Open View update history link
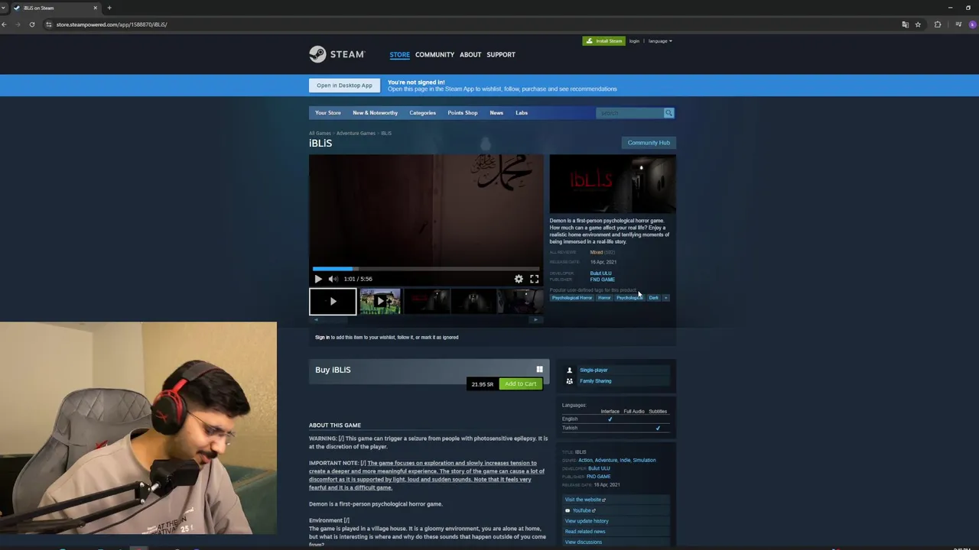The width and height of the screenshot is (979, 550). coord(587,521)
